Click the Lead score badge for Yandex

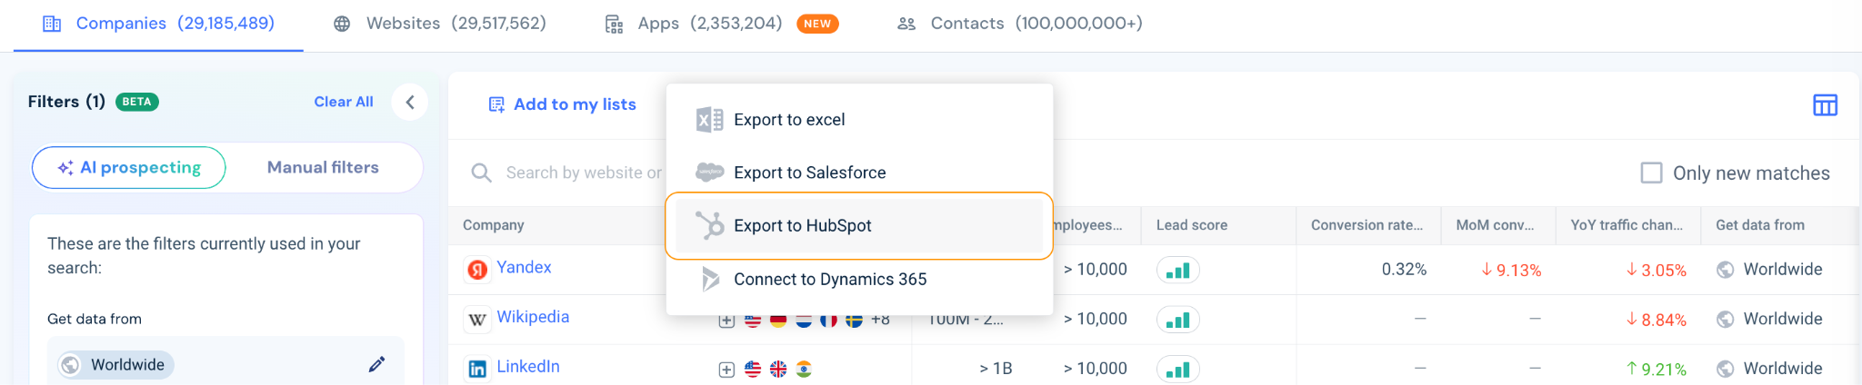pos(1177,270)
